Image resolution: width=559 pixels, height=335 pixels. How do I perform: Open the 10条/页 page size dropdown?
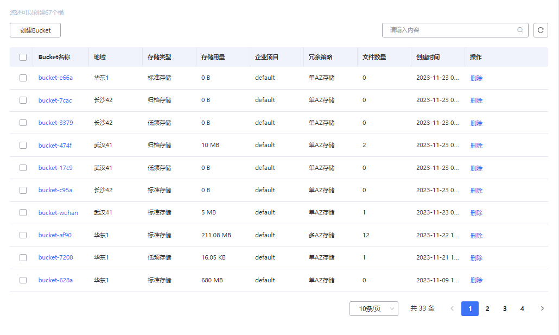373,308
